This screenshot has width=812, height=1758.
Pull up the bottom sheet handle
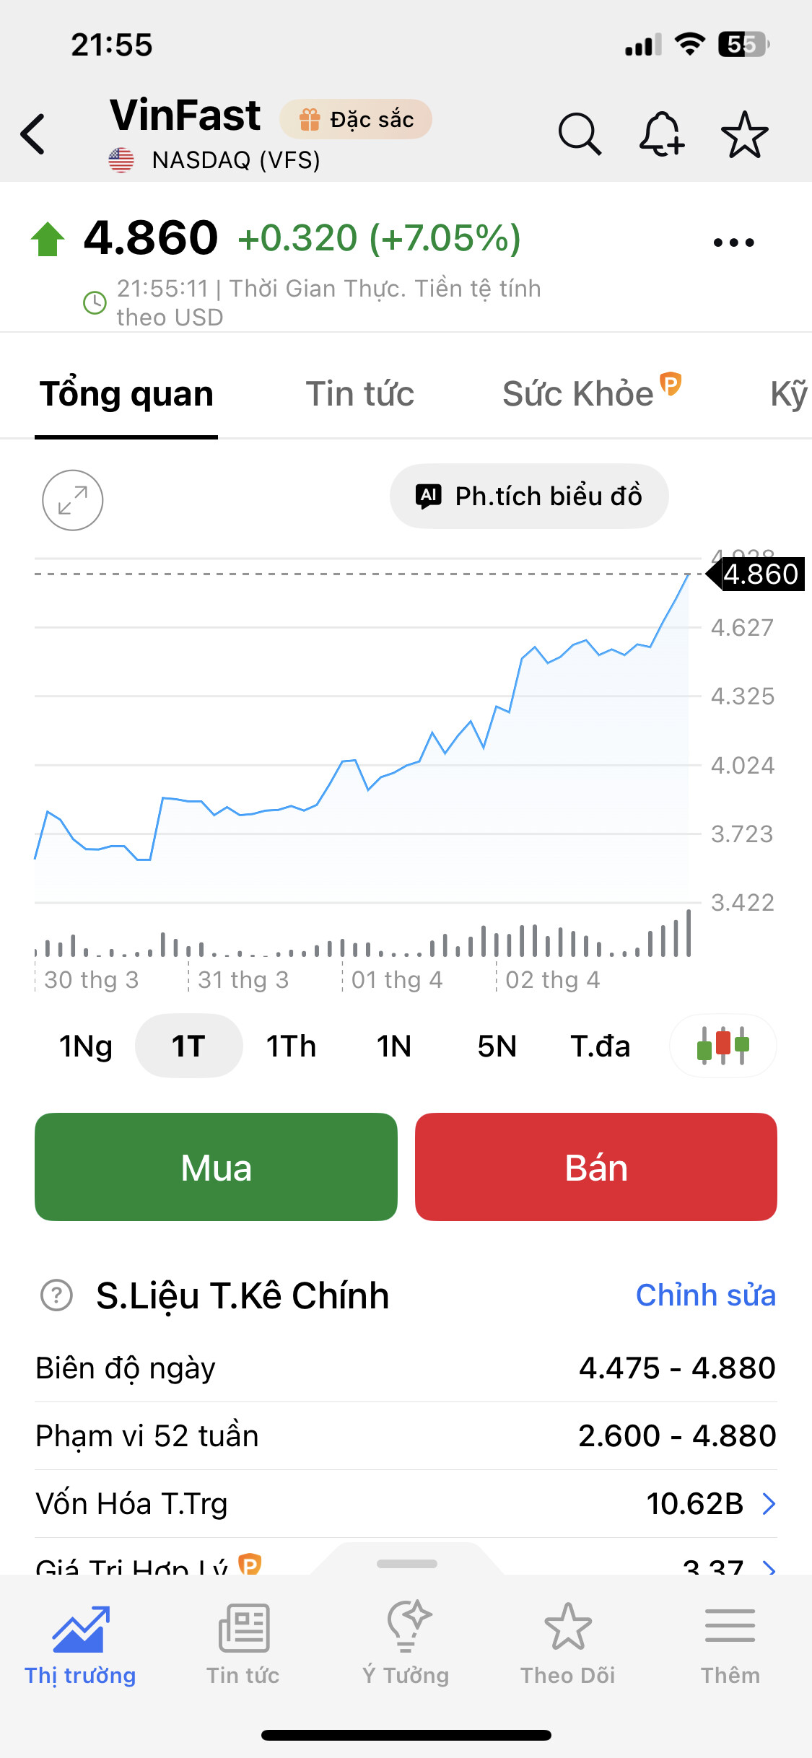point(406,1564)
